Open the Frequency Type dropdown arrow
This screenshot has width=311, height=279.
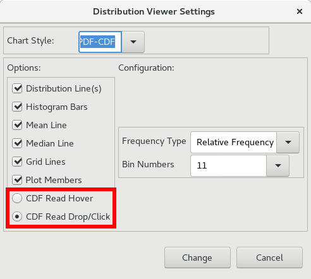288,142
